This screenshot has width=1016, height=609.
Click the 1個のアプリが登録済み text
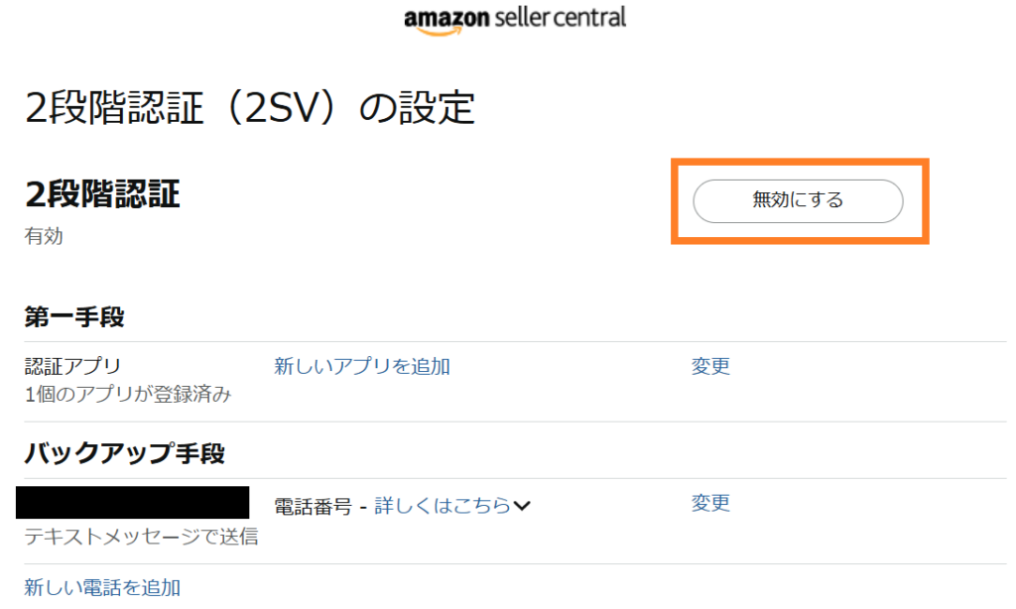tap(128, 393)
